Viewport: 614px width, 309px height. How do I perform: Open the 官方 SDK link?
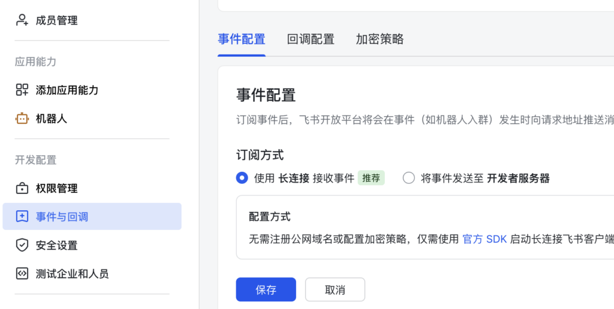coord(484,239)
